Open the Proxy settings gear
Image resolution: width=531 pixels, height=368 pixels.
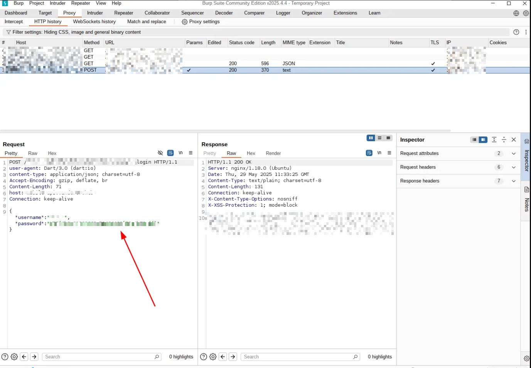click(184, 22)
